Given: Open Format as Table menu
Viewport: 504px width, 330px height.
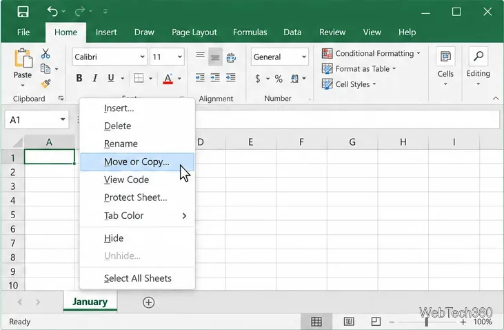Looking at the screenshot, I should [359, 68].
